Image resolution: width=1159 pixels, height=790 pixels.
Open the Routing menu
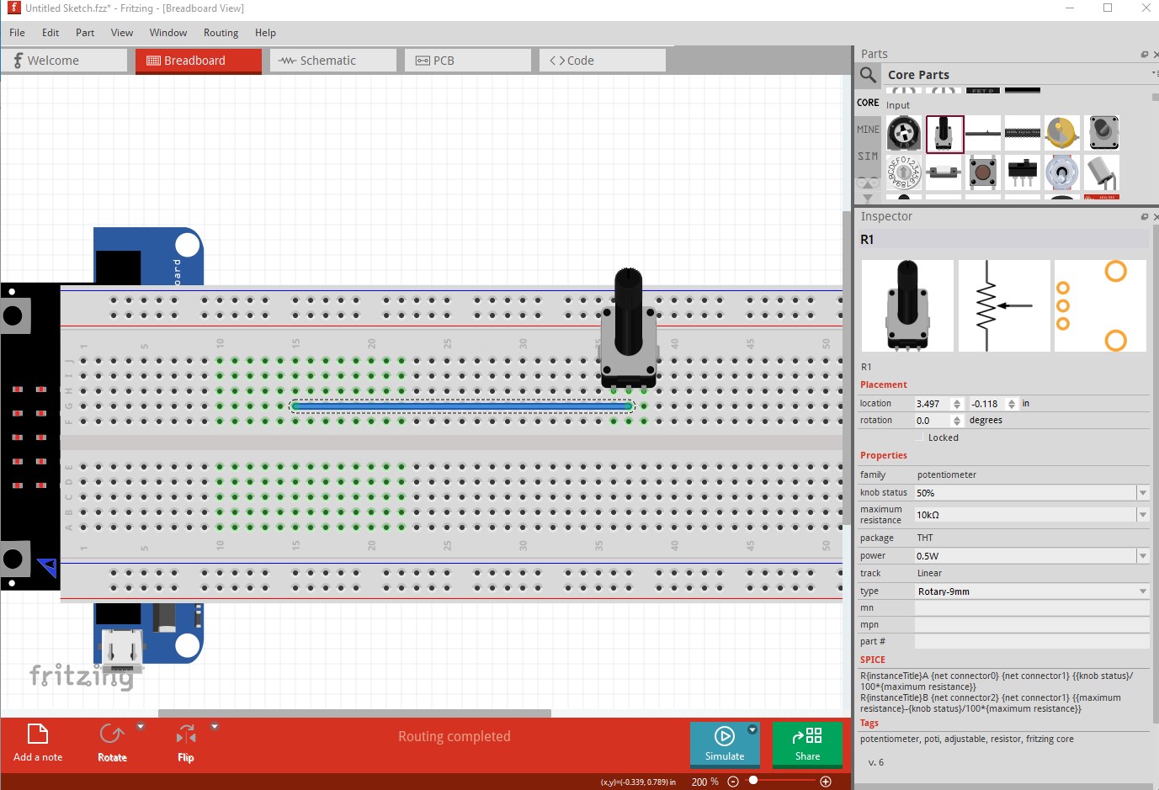pos(221,33)
